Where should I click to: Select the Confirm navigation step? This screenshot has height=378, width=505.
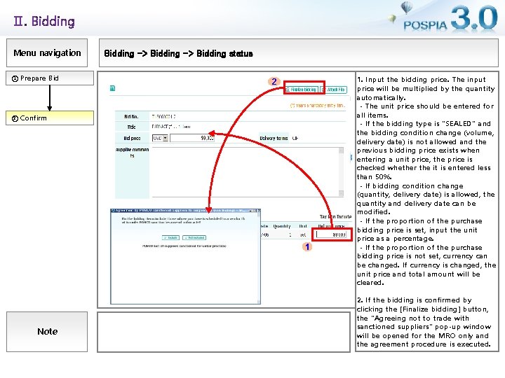pyautogui.click(x=50, y=118)
